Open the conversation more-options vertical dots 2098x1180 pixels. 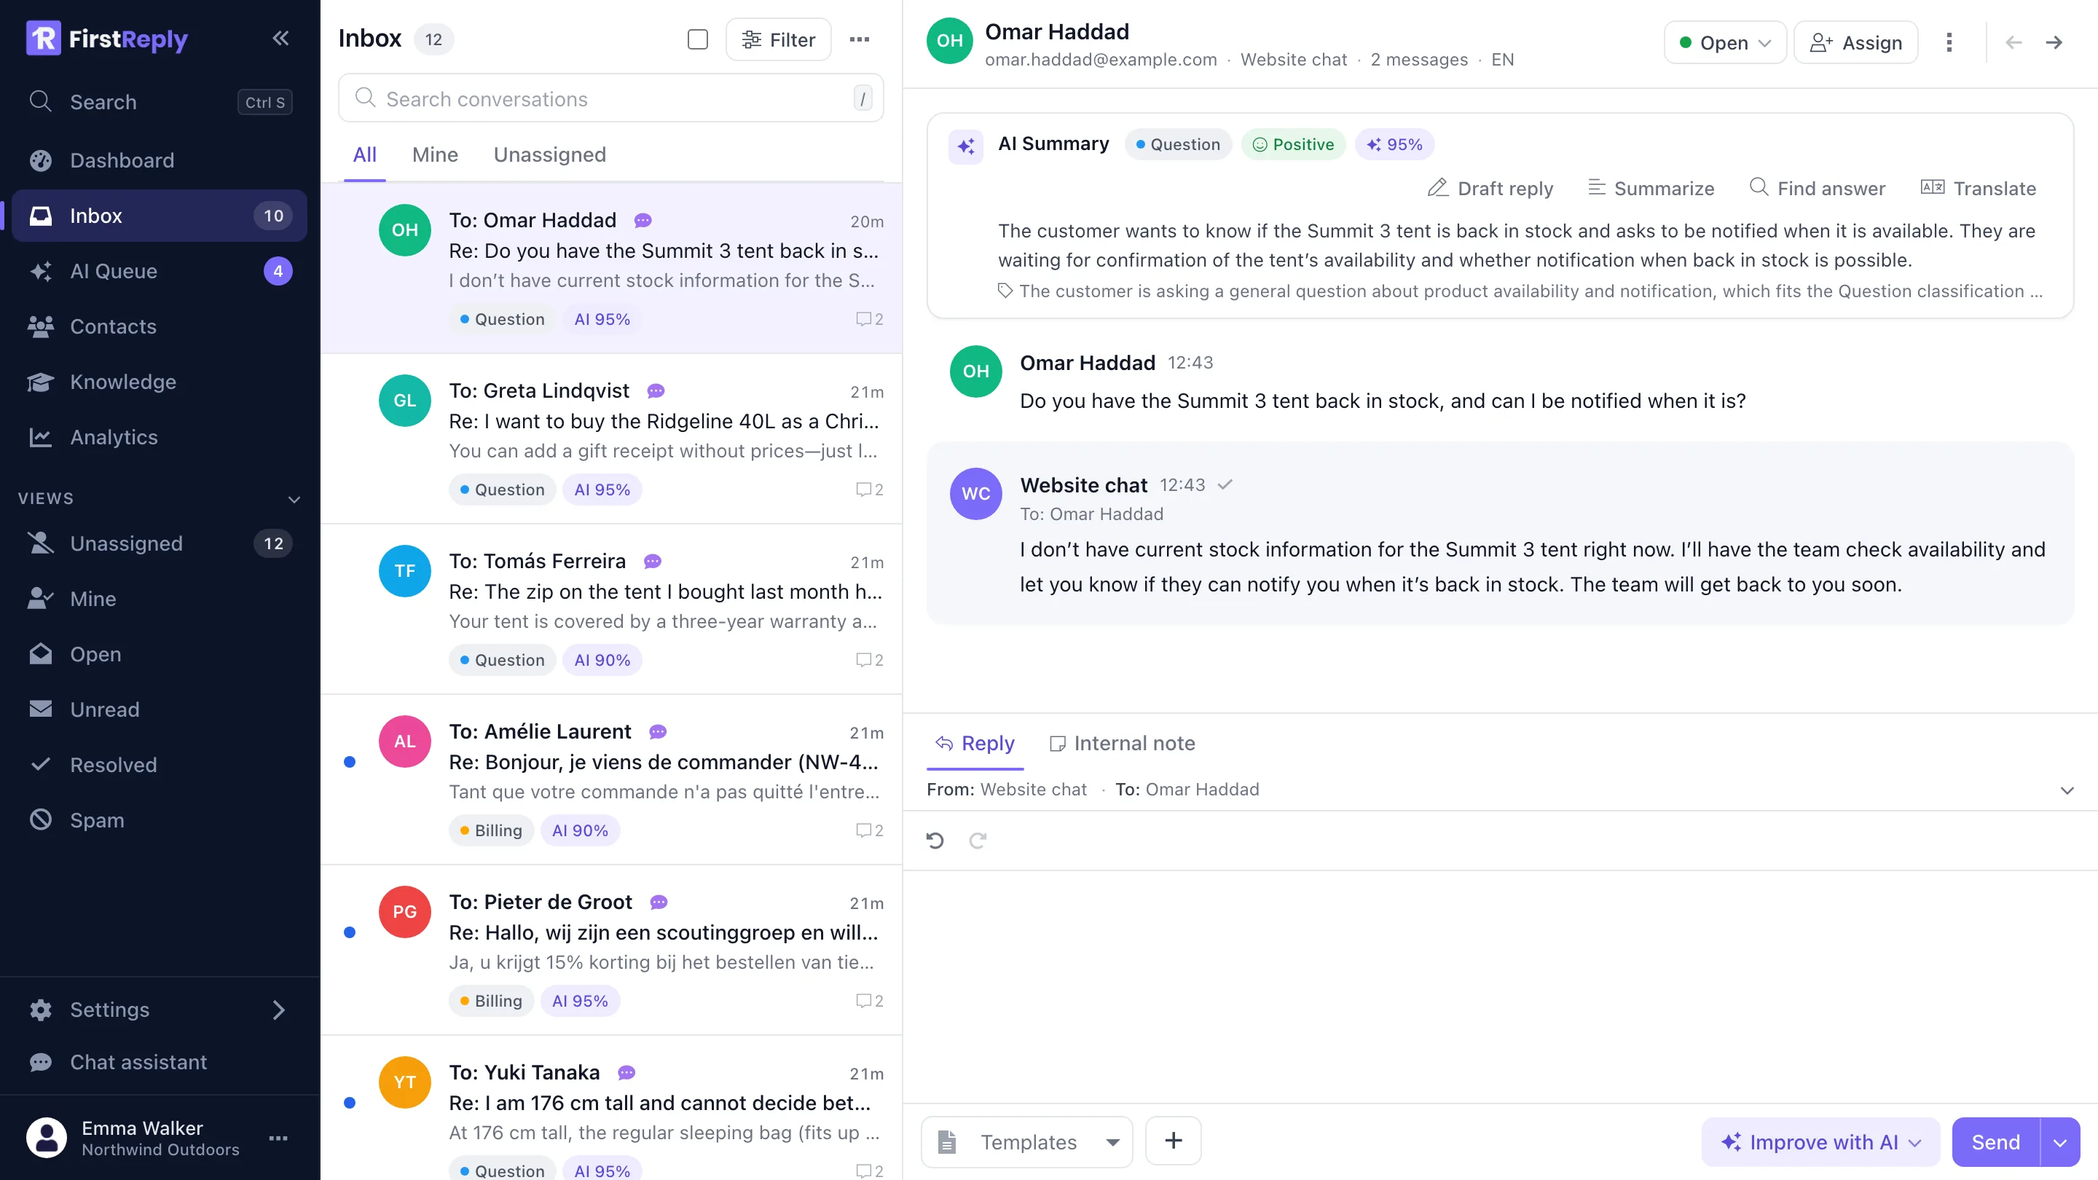1949,42
